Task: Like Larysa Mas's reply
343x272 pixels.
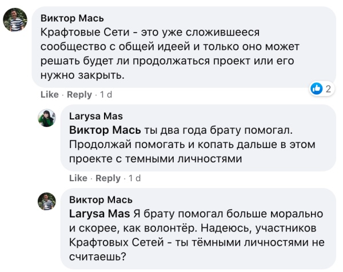Action: [x=78, y=178]
